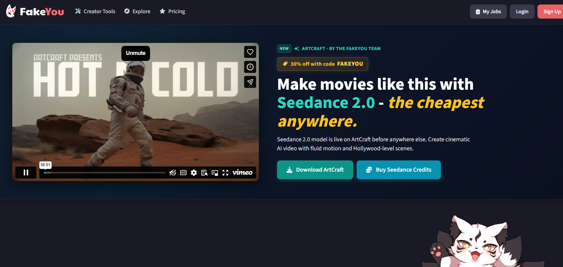The height and width of the screenshot is (267, 563).
Task: Click Buy Seedance Credits button
Action: 398,170
